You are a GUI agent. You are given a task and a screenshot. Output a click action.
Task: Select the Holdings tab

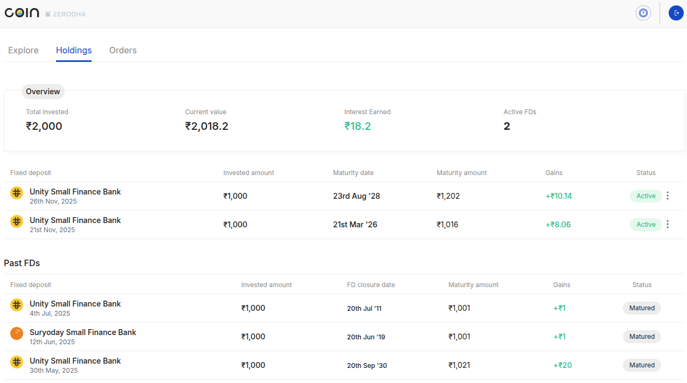(x=74, y=50)
